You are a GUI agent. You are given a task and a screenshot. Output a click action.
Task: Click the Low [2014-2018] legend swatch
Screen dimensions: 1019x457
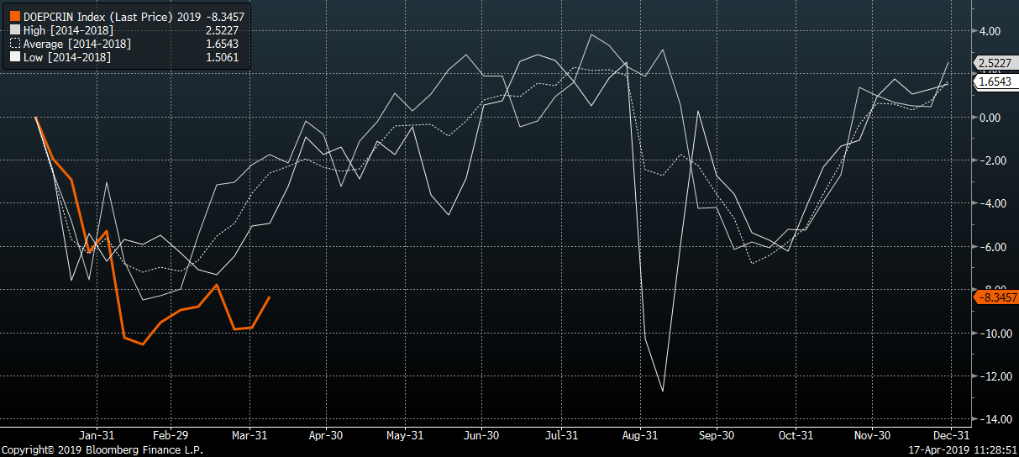[16, 56]
